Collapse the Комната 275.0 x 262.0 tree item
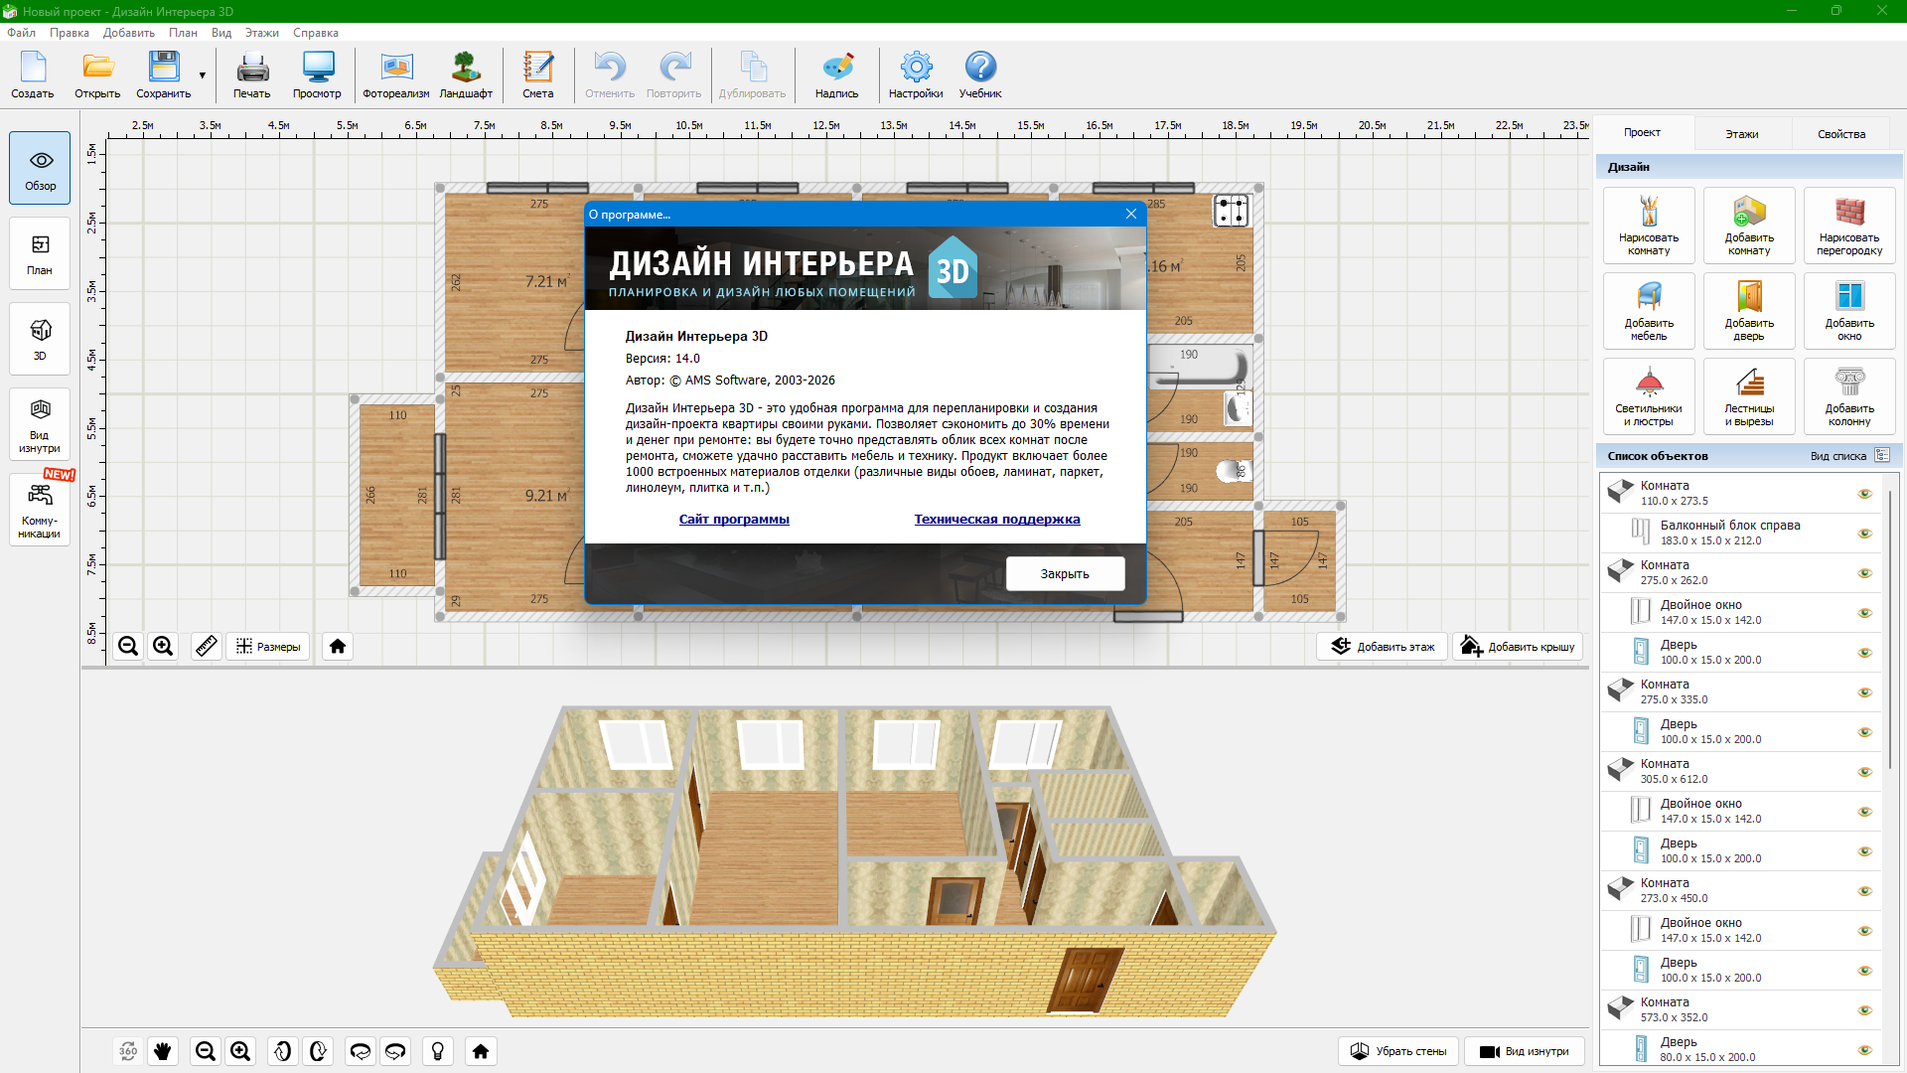Image resolution: width=1907 pixels, height=1073 pixels. pyautogui.click(x=1620, y=572)
